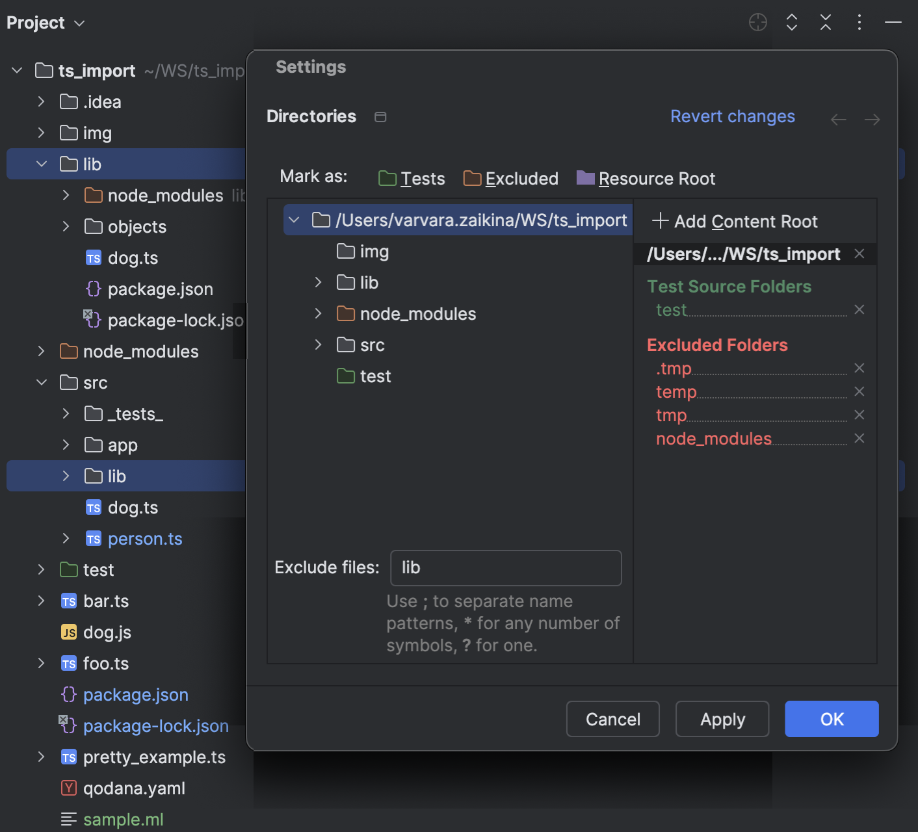Click the Revert changes link
This screenshot has height=832, width=918.
pos(732,116)
